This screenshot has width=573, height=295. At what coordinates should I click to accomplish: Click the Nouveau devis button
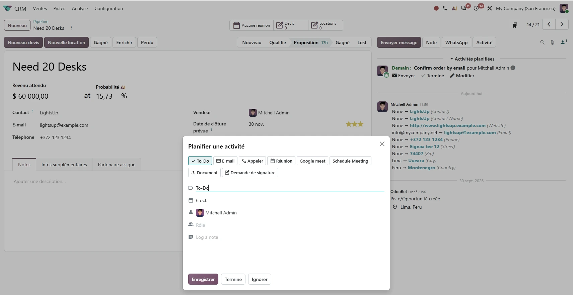[x=23, y=42]
